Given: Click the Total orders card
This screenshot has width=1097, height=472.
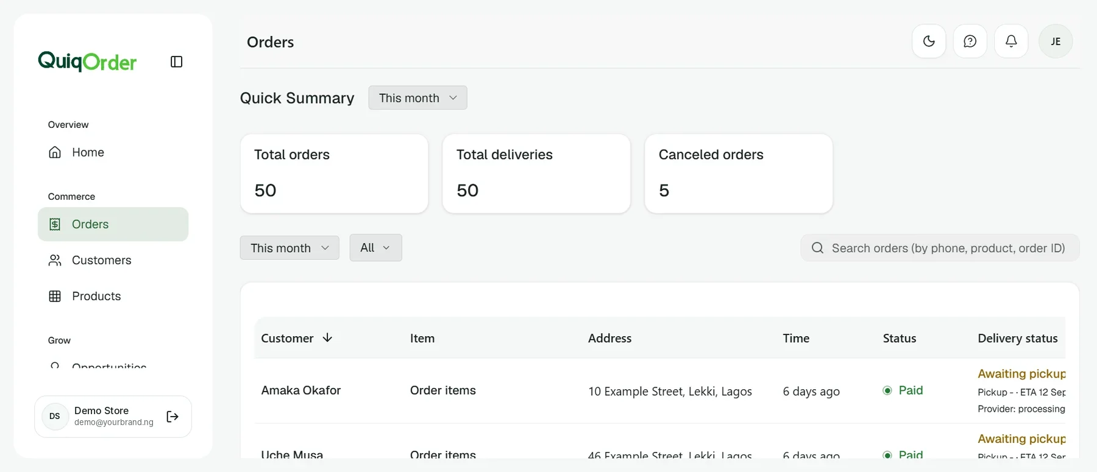Looking at the screenshot, I should point(334,174).
